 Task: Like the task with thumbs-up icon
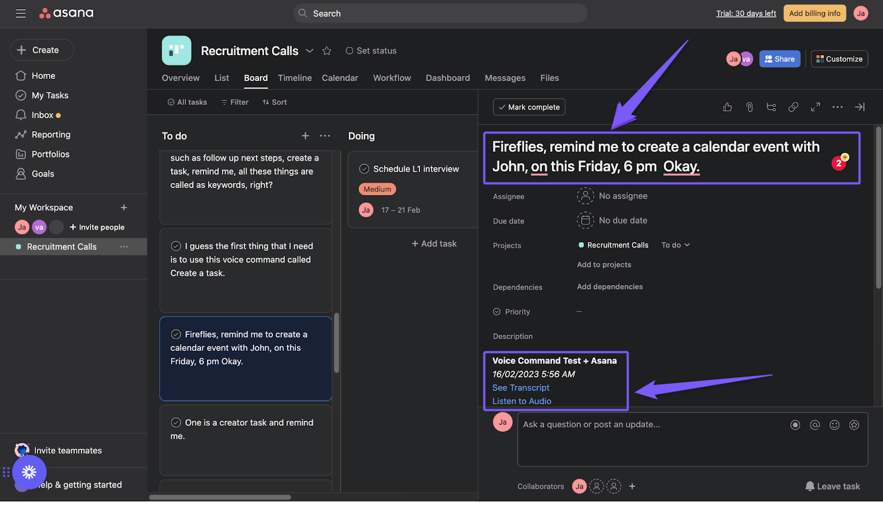727,107
